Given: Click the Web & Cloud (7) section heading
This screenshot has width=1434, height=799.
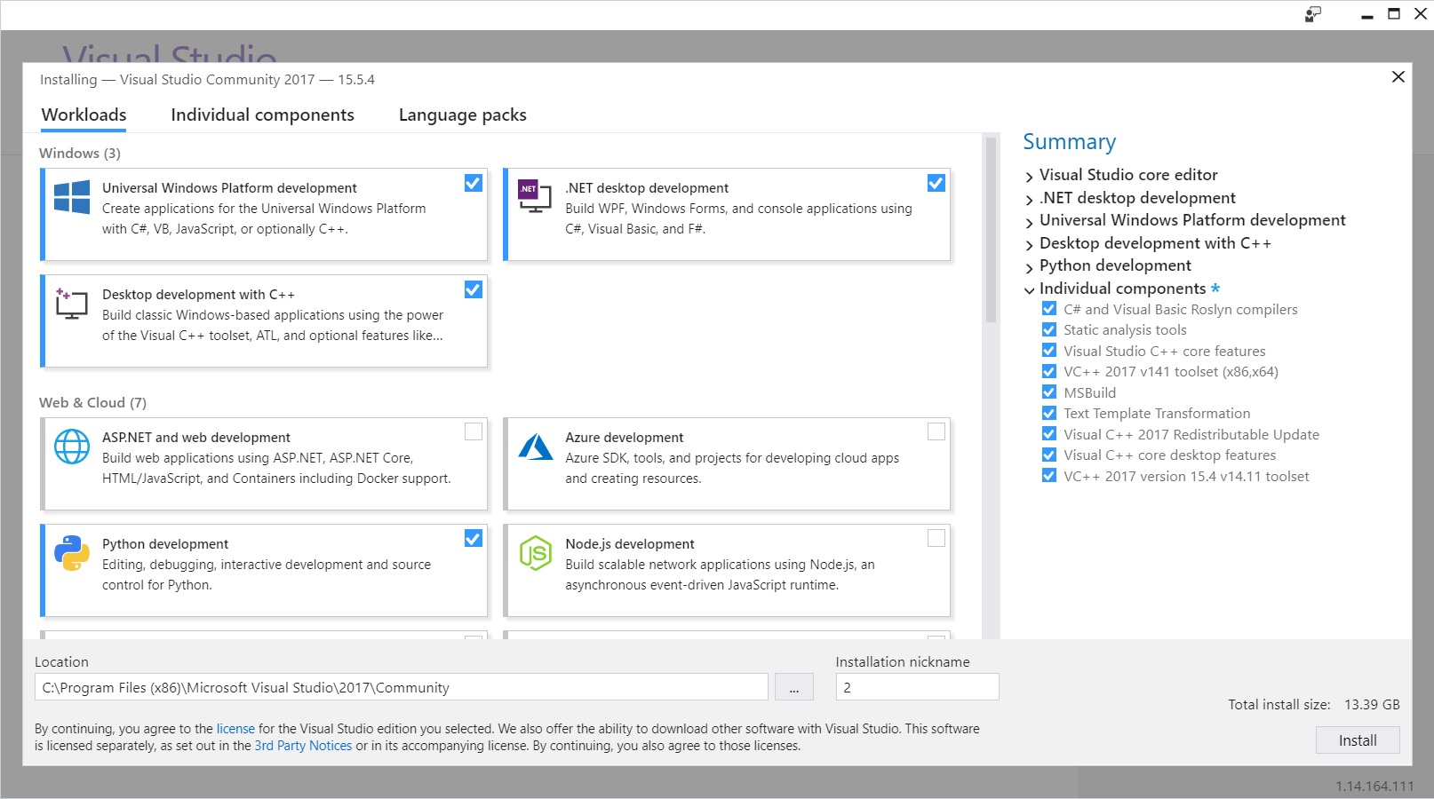Looking at the screenshot, I should [92, 402].
